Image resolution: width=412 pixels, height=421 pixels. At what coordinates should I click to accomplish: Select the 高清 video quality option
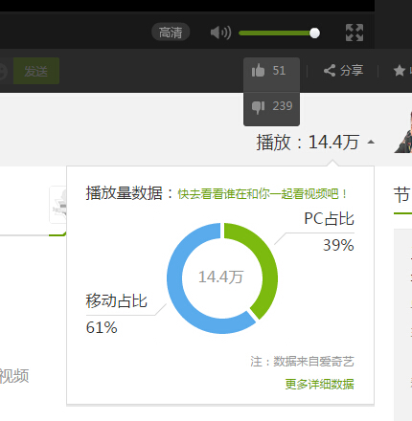click(x=171, y=33)
